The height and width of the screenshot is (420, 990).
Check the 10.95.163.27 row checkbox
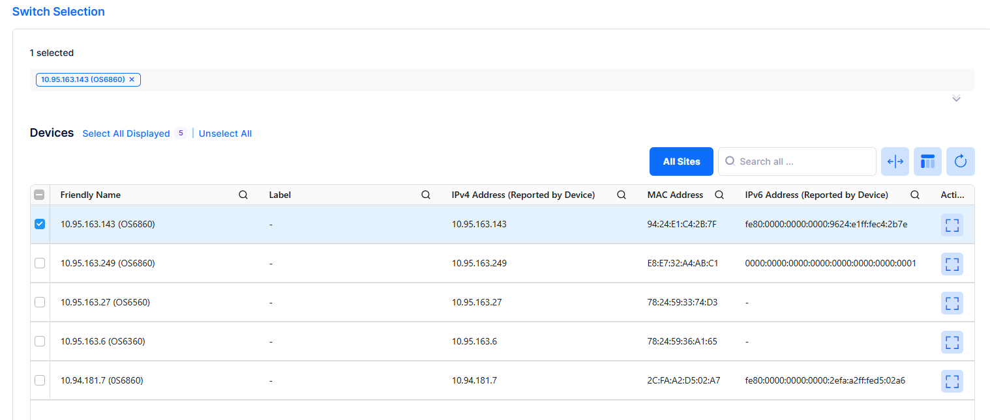coord(40,302)
